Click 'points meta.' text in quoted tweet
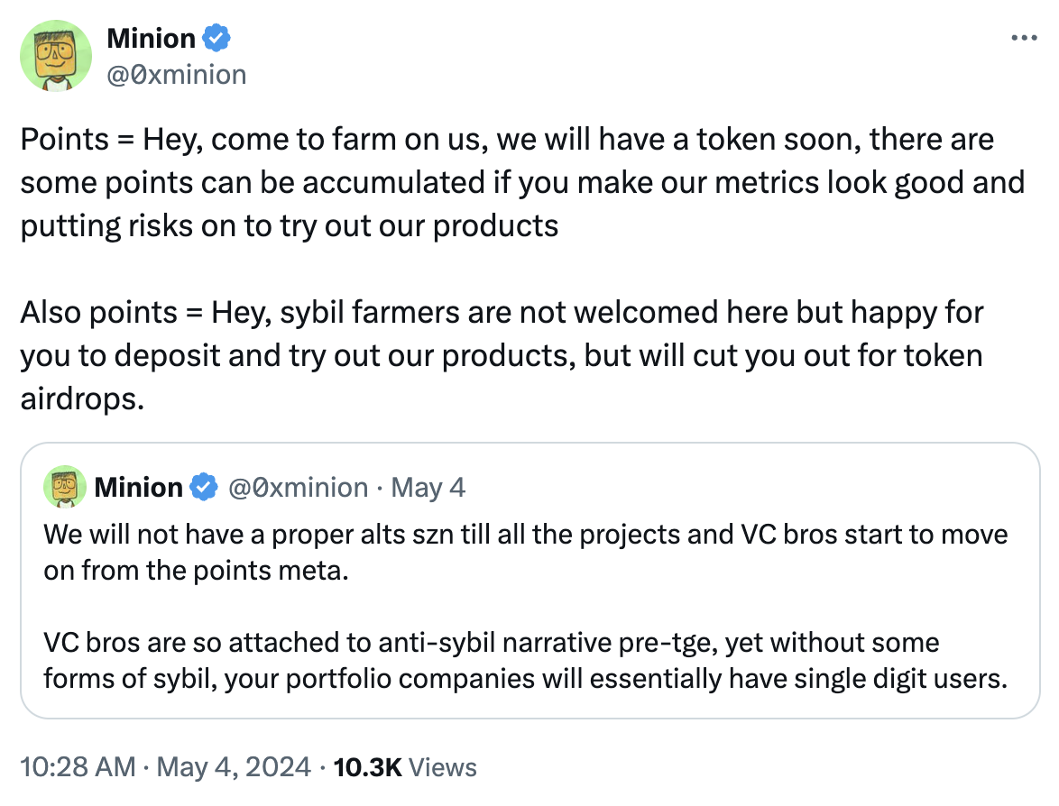Image resolution: width=1059 pixels, height=806 pixels. [x=271, y=571]
